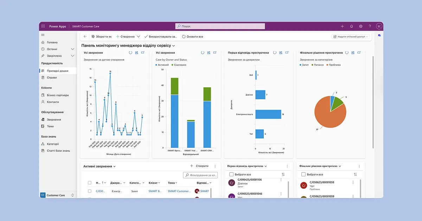This screenshot has height=221, width=422.
Task: Expand the Останні chevron in sidebar
Action: coord(73,49)
